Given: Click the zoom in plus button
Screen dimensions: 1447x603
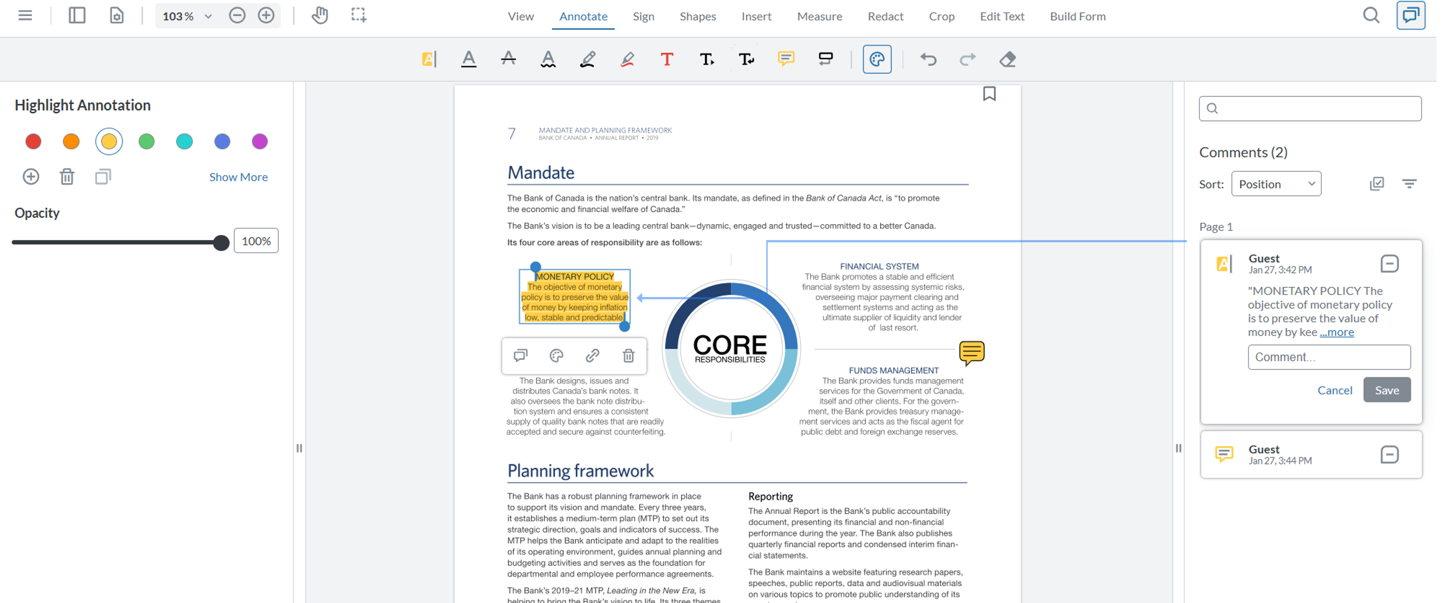Looking at the screenshot, I should pos(266,16).
